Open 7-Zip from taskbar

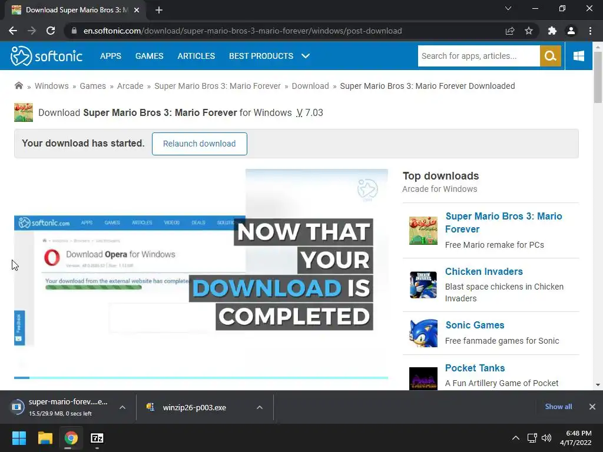97,438
